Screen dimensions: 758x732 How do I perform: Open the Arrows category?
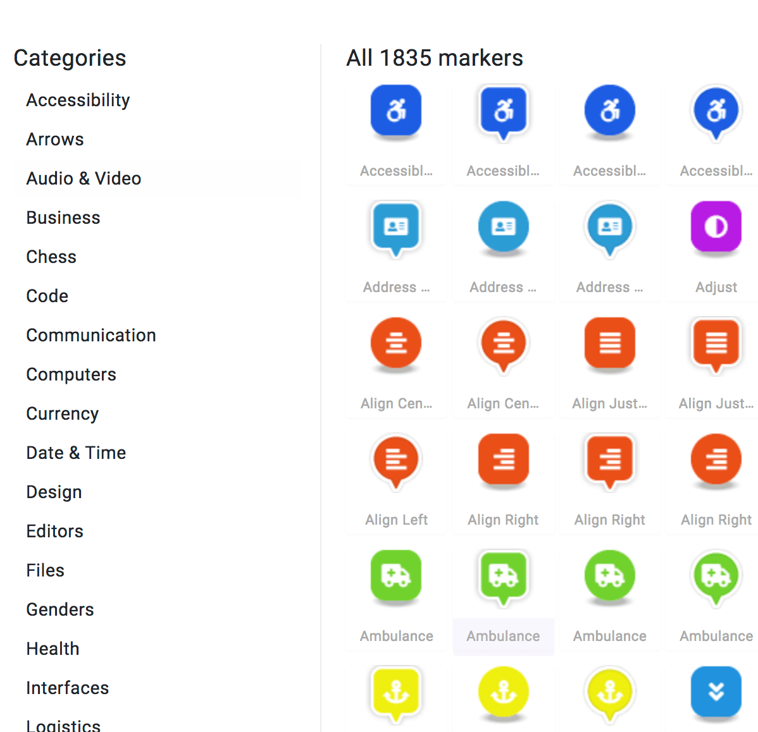(x=55, y=139)
